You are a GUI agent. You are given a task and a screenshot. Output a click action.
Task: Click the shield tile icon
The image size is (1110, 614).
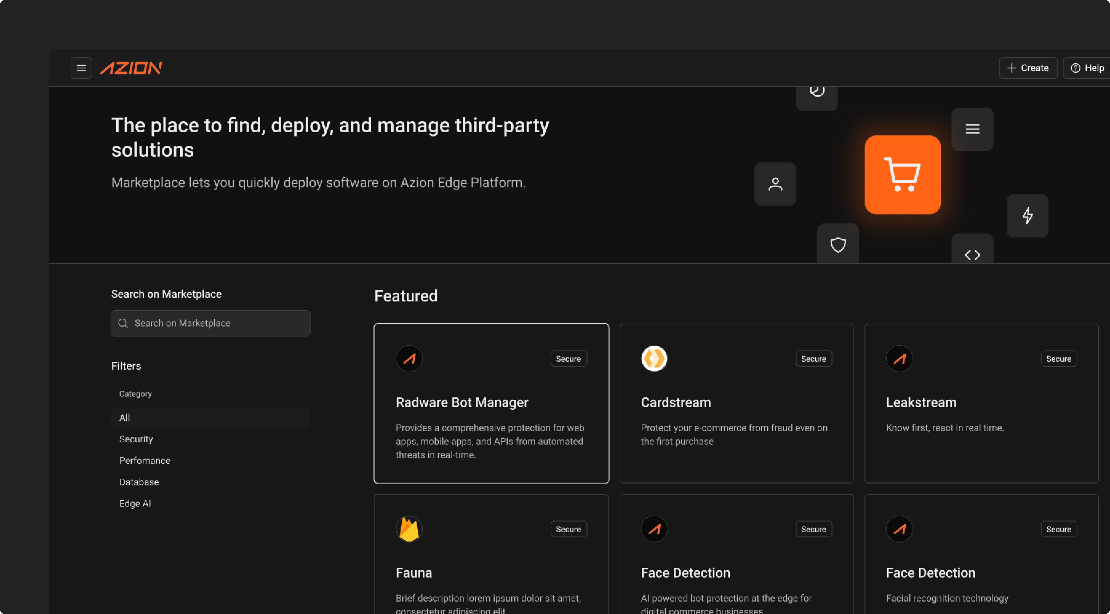(838, 244)
